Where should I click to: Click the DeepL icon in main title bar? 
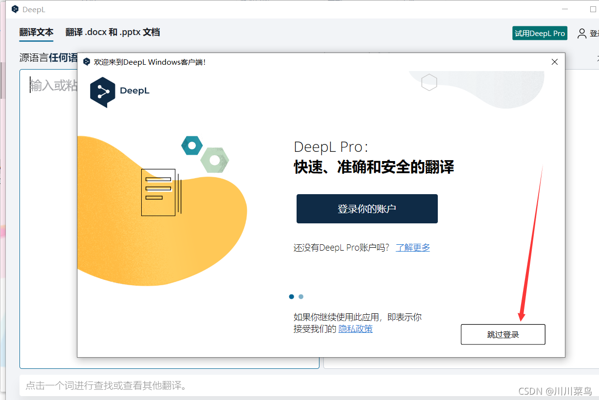pyautogui.click(x=15, y=9)
